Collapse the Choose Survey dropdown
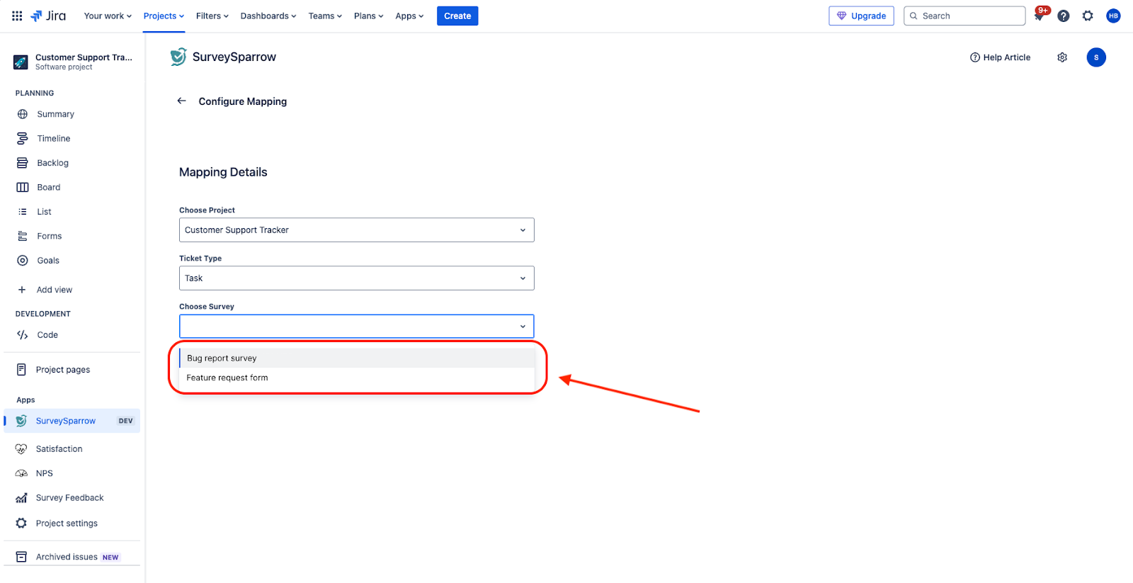This screenshot has height=583, width=1133. tap(522, 327)
